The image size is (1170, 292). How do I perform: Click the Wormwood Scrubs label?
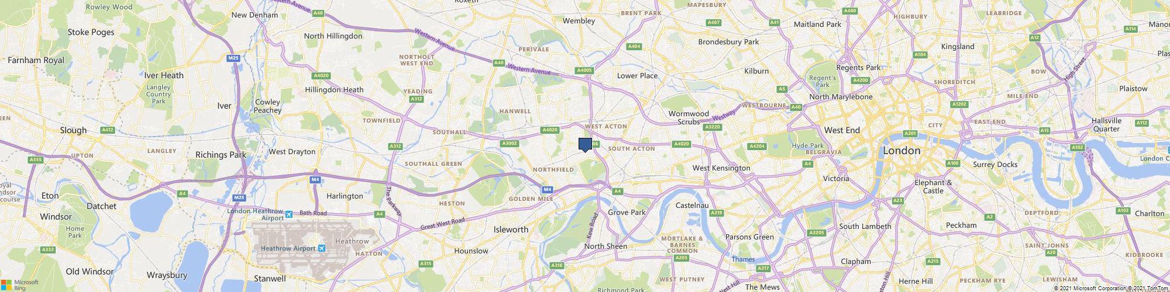[x=689, y=118]
